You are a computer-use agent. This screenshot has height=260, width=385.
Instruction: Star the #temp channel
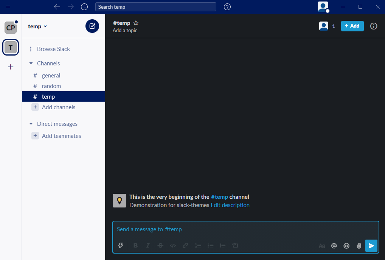point(136,23)
